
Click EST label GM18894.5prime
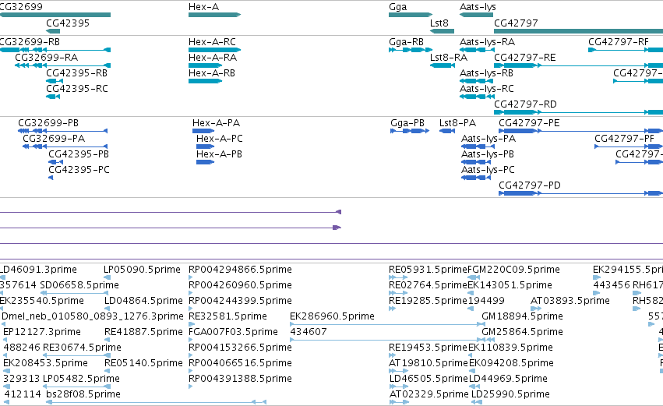[522, 316]
